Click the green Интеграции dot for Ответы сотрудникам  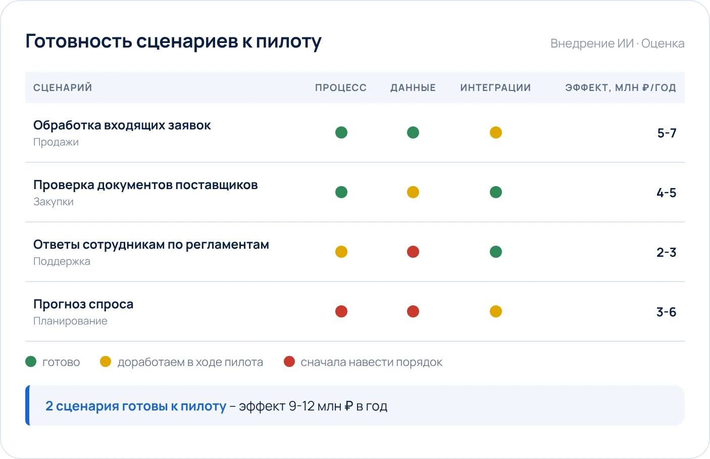click(x=496, y=252)
